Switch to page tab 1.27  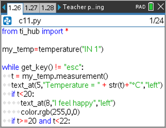31,8
